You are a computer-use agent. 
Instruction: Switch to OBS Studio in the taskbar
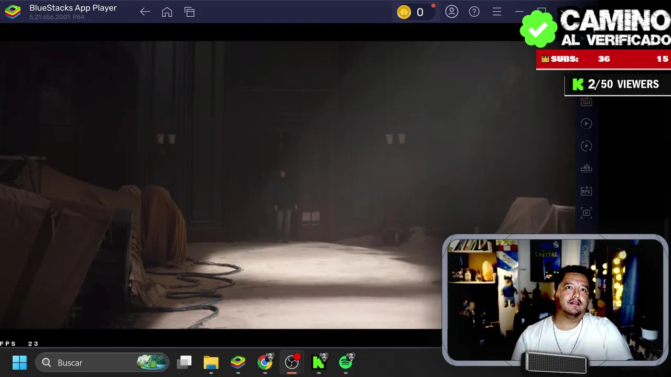pos(292,362)
